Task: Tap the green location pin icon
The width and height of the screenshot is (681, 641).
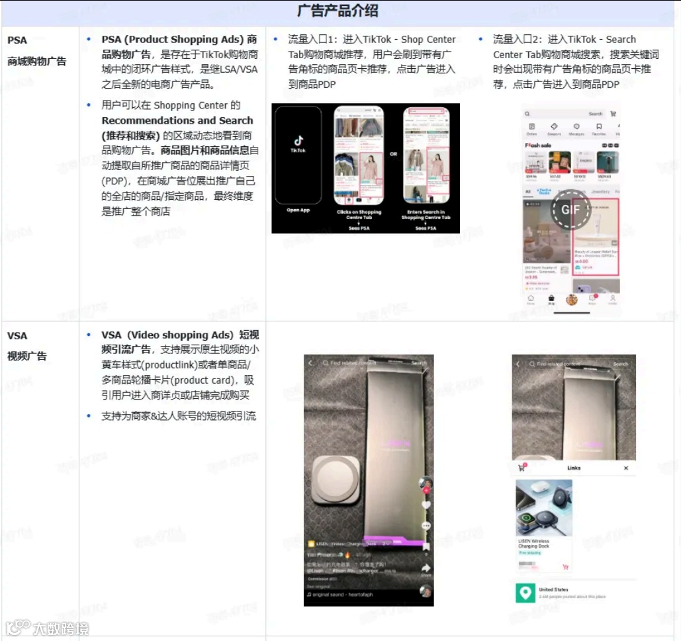Action: (x=525, y=593)
